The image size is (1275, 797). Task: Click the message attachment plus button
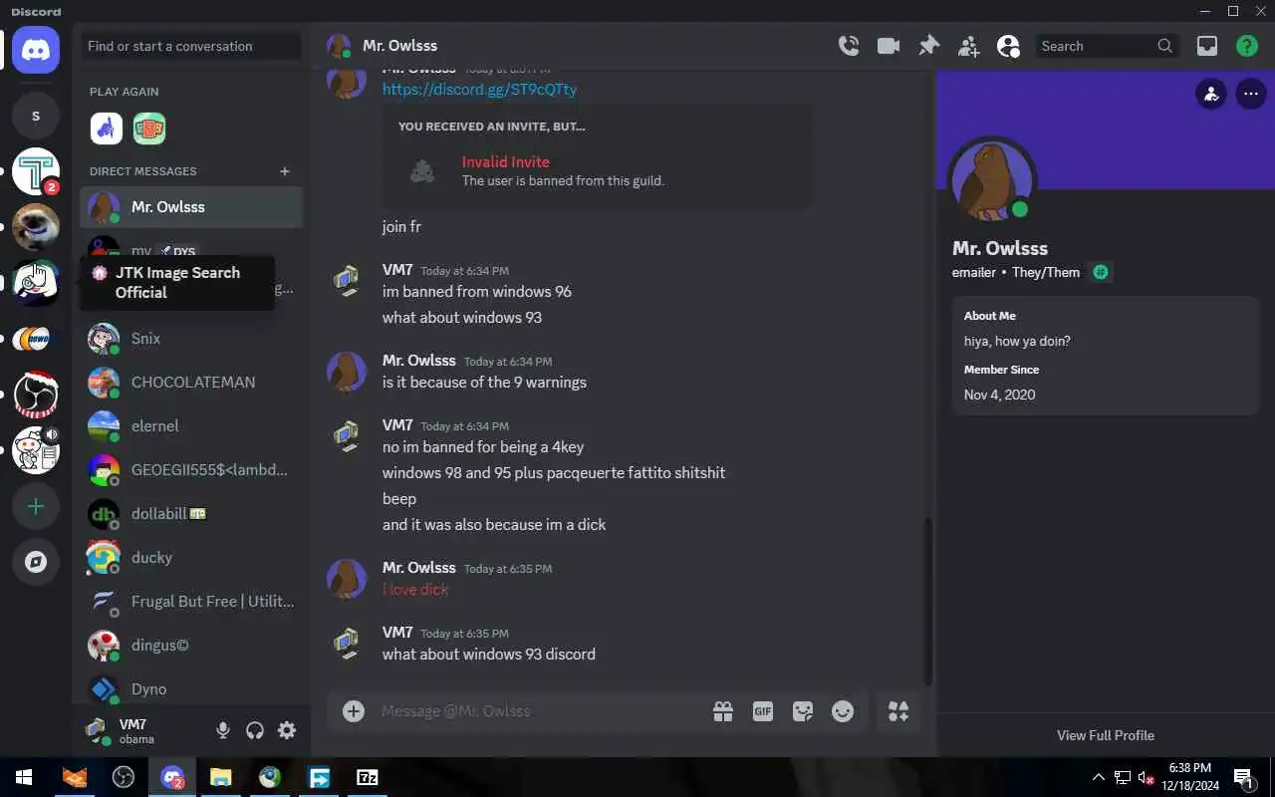tap(354, 711)
